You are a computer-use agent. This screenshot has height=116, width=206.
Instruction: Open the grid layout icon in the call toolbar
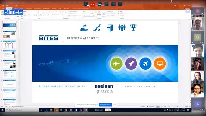(107, 4)
